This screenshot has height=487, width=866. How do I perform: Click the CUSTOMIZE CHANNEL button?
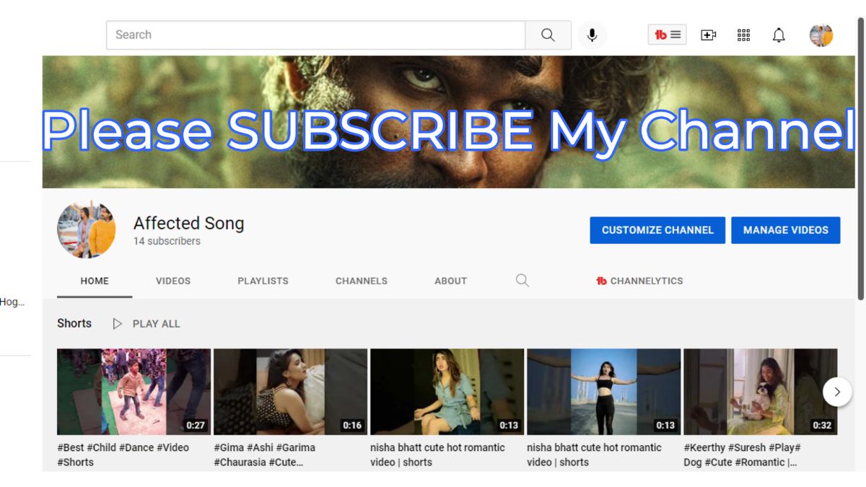click(x=657, y=230)
